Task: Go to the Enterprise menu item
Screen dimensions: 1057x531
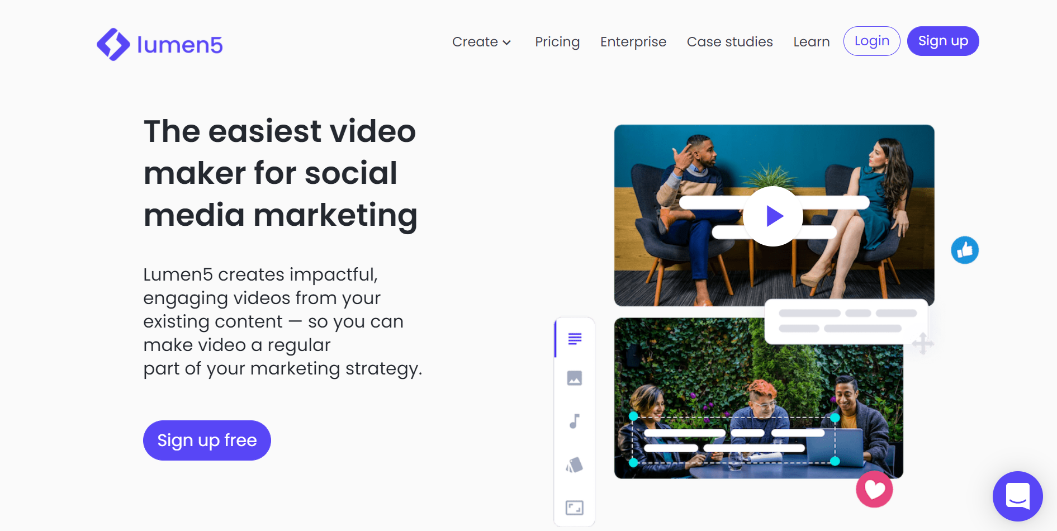Action: [633, 42]
